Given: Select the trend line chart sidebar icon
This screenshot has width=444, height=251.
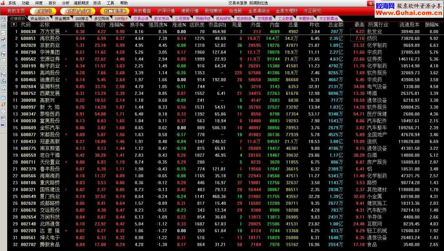Looking at the screenshot, I should click(x=3, y=33).
